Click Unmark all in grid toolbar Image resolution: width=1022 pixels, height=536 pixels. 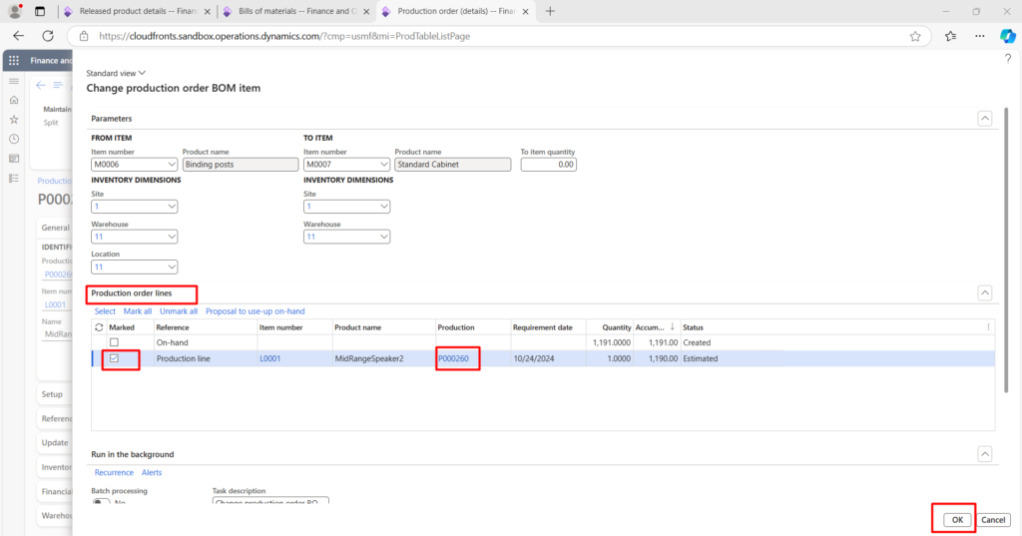[x=179, y=311]
